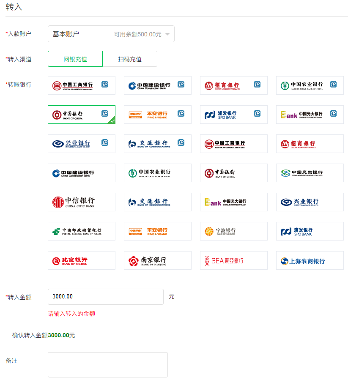Switch to the 网银充值 tab
Screen dimensions: 348x380
pos(75,59)
